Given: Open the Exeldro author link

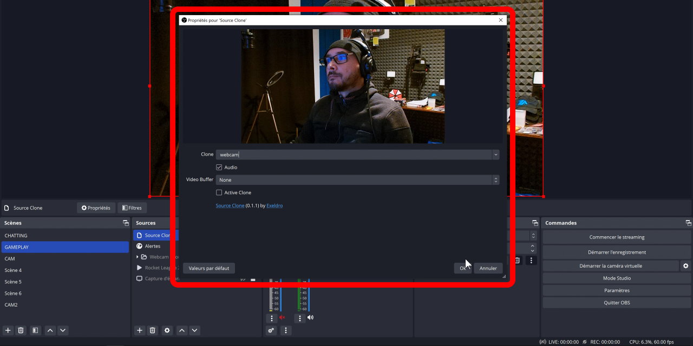Looking at the screenshot, I should click(274, 206).
